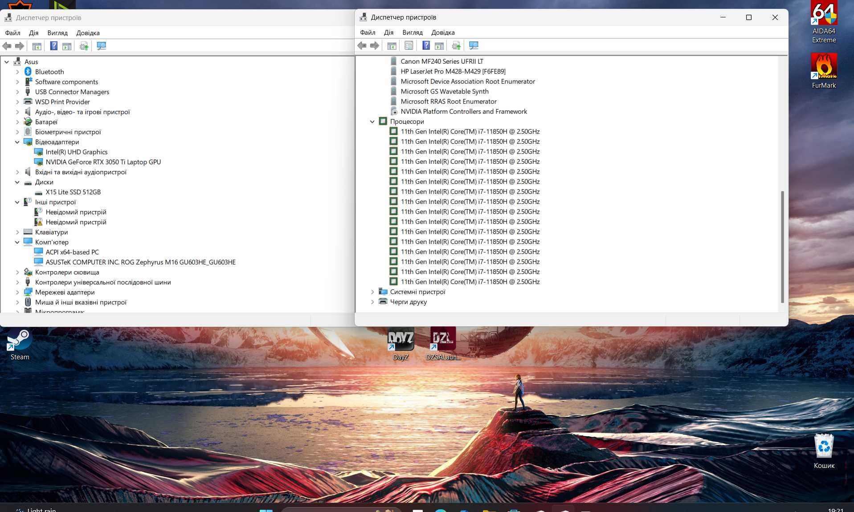This screenshot has width=854, height=512.
Task: Click Back arrow in left Device Manager toolbar
Action: tap(7, 46)
